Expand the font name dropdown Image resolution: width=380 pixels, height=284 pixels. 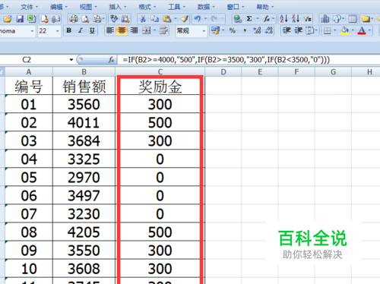coord(32,31)
